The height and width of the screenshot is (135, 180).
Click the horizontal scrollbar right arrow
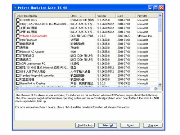156,89
